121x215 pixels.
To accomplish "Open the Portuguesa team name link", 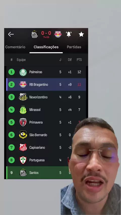I will click(x=37, y=160).
